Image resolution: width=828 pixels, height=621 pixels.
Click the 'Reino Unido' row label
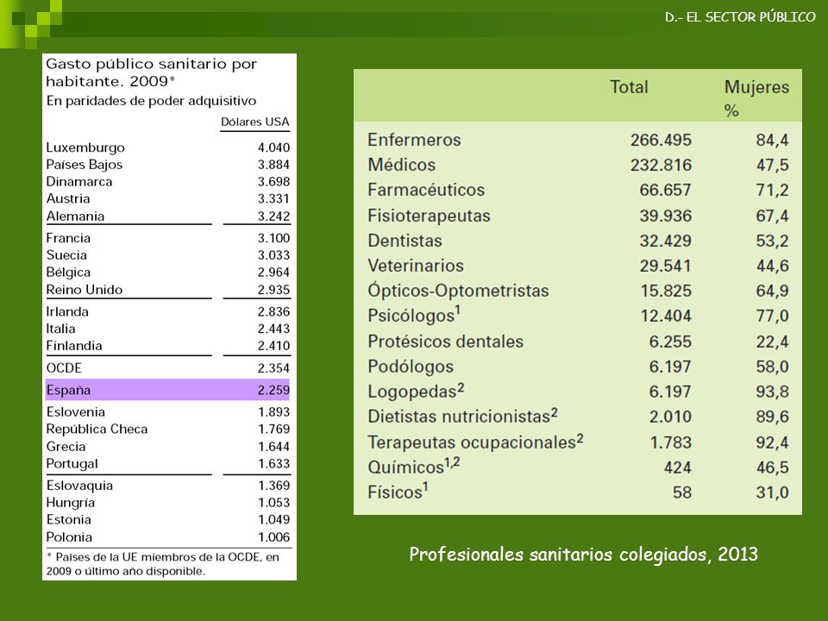tap(85, 290)
